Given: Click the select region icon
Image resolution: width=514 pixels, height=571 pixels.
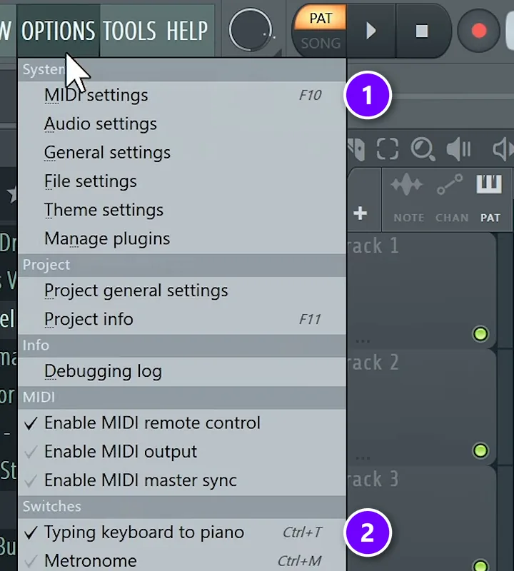Looking at the screenshot, I should (x=387, y=148).
